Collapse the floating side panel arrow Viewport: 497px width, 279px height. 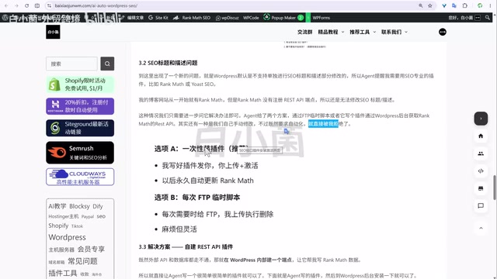481,119
